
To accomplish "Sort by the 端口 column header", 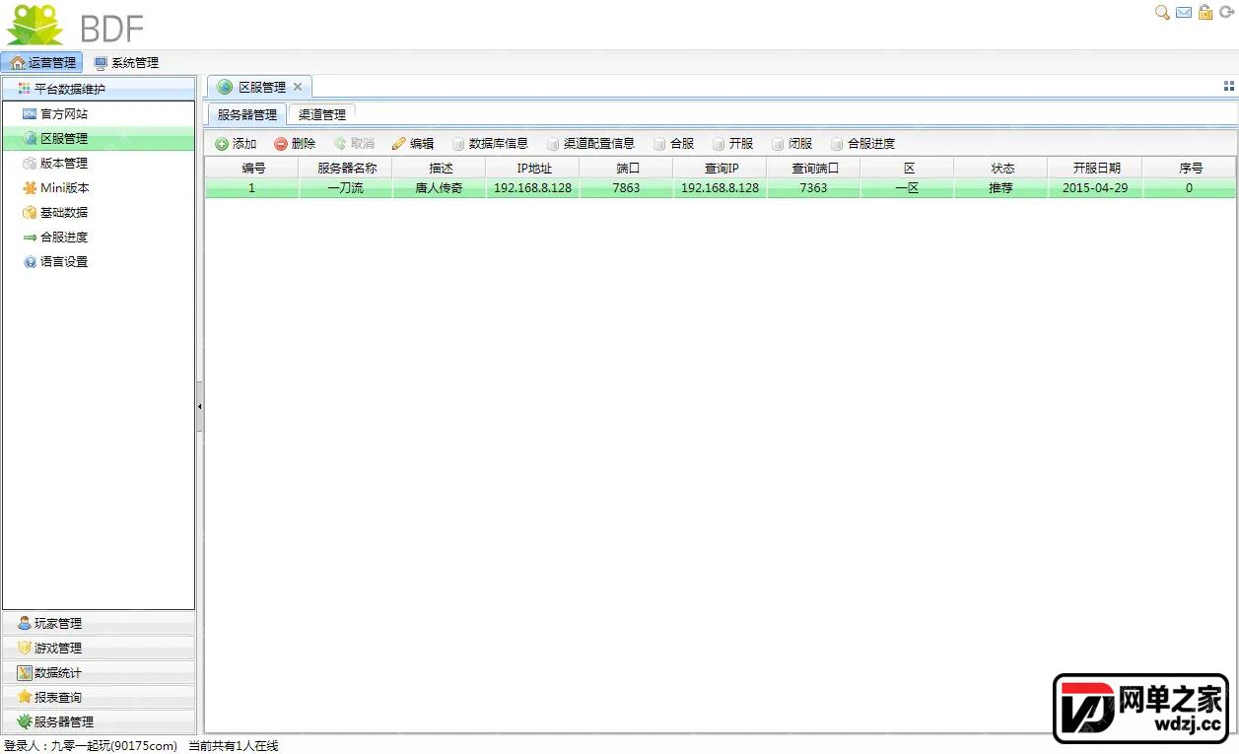I will pyautogui.click(x=627, y=169).
